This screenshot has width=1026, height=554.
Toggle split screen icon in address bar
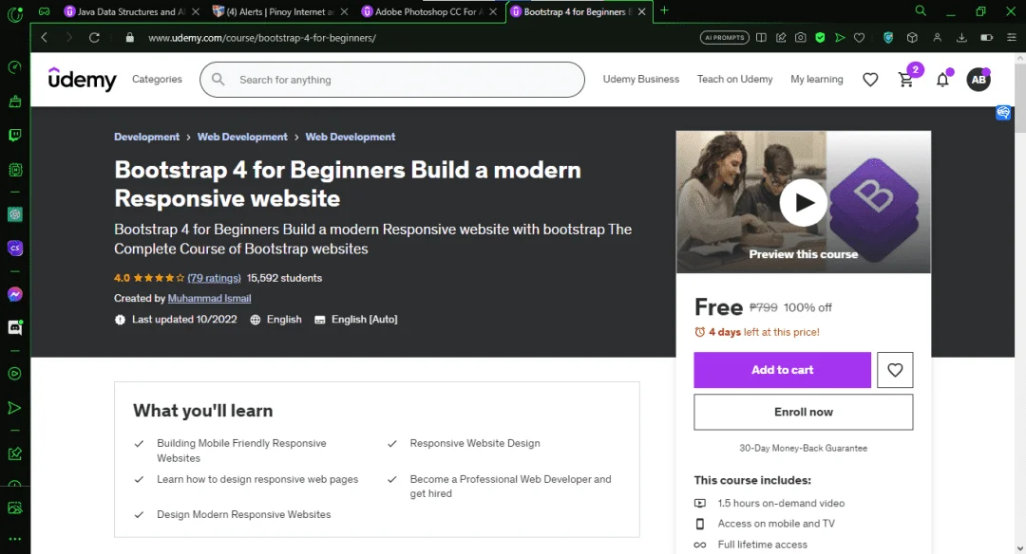pos(761,37)
